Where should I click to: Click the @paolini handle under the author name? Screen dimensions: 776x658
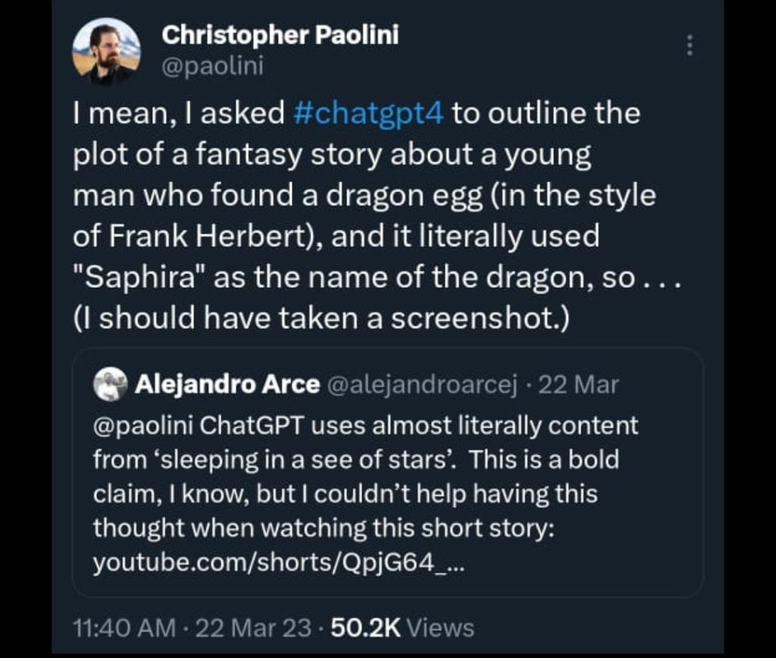(x=213, y=67)
